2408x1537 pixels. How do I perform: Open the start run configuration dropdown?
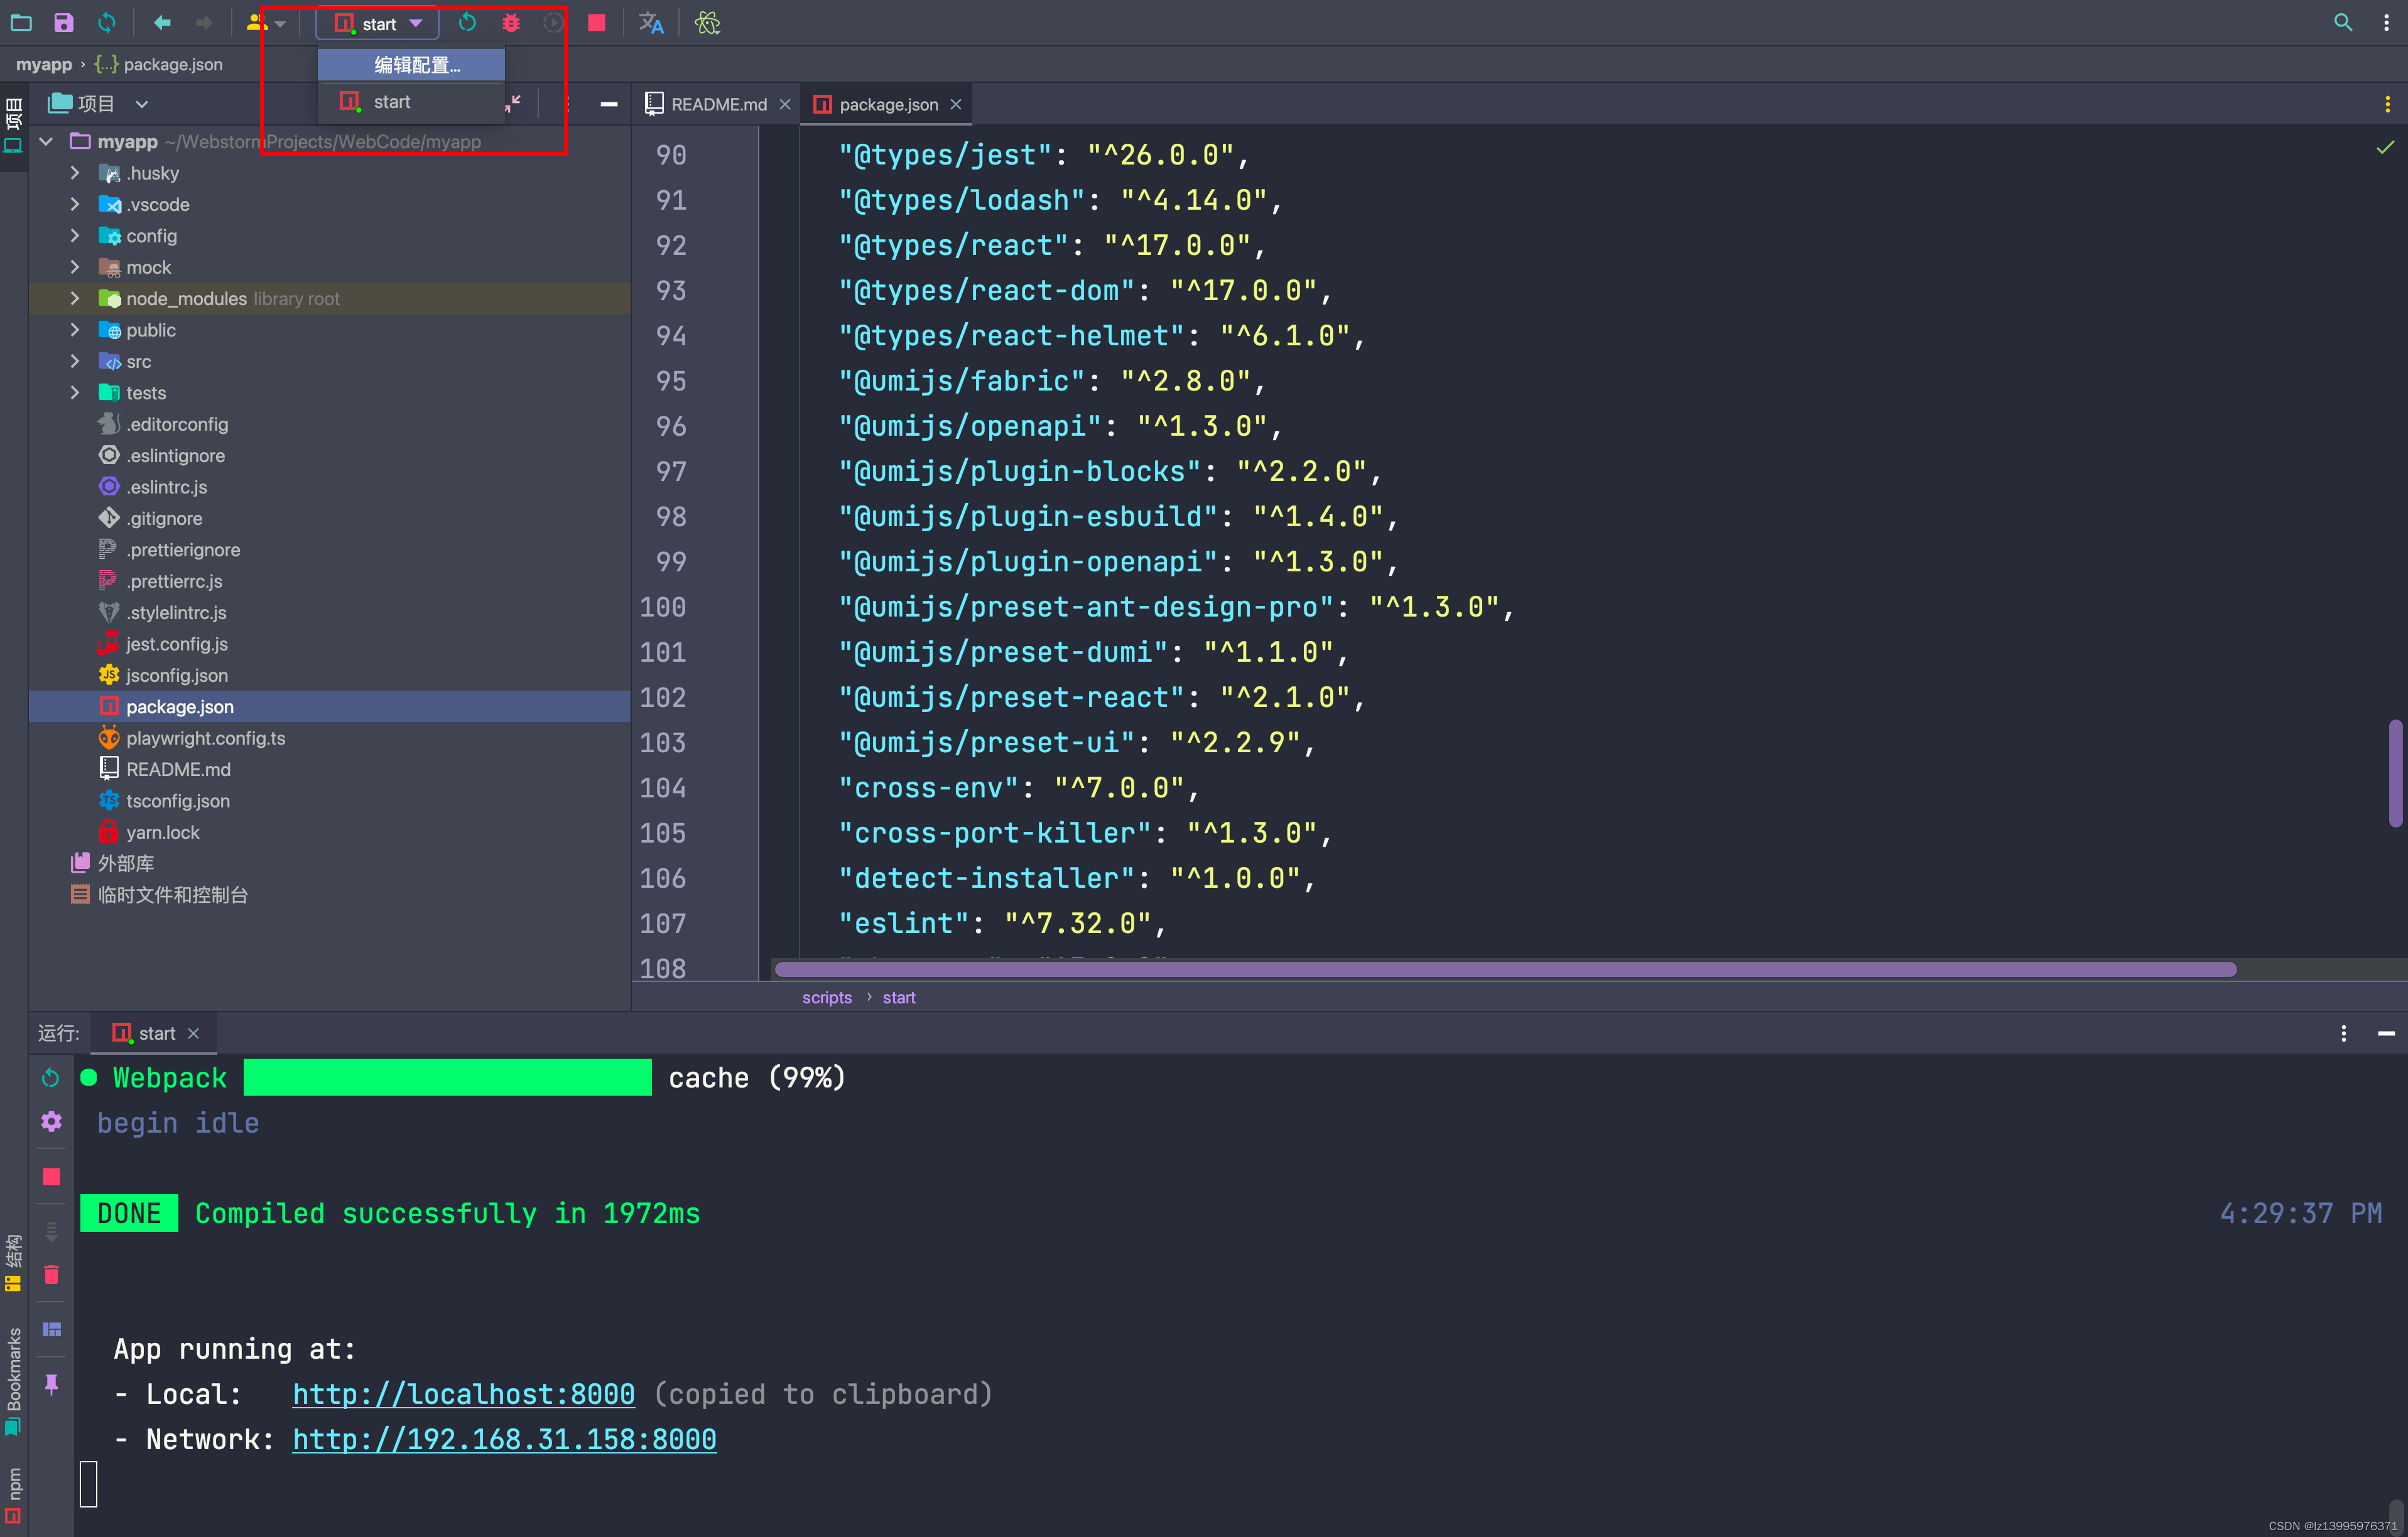(x=378, y=23)
